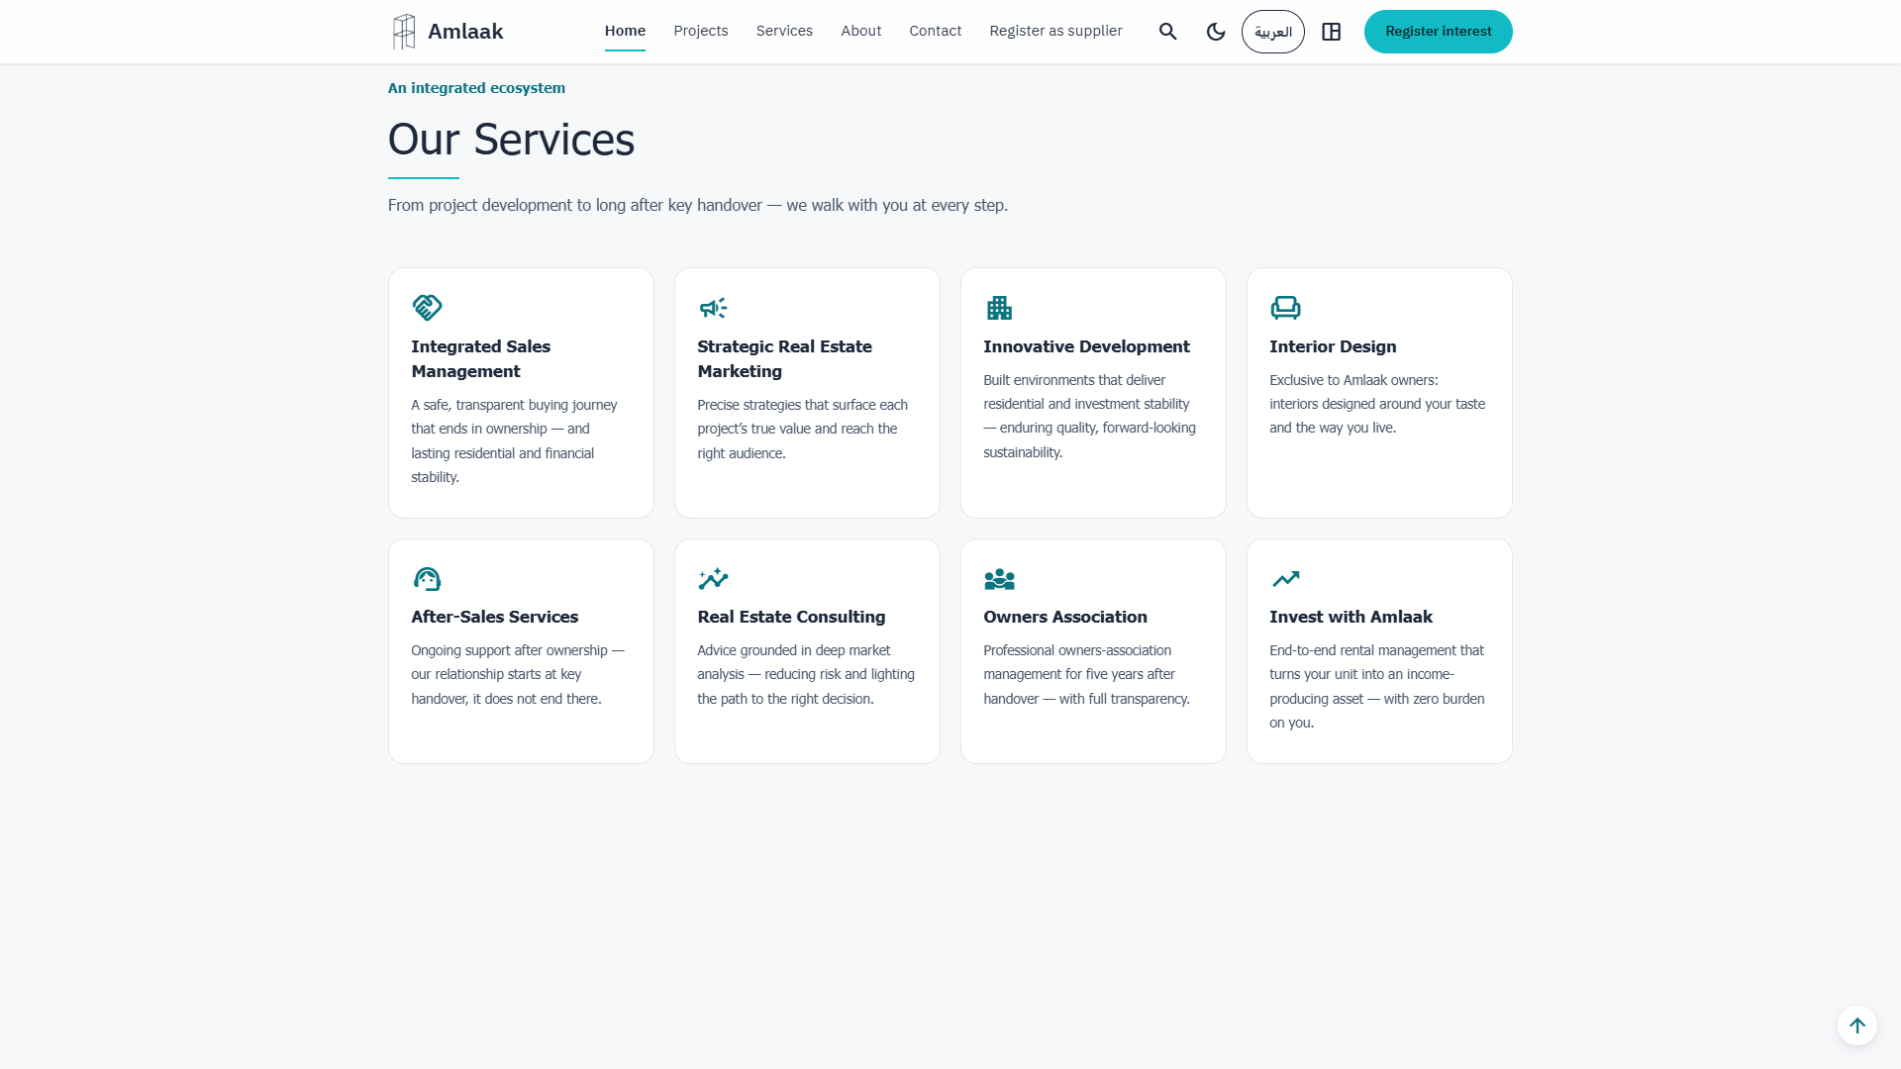Click the Professional owners-association management description
1901x1069 pixels.
point(1086,674)
